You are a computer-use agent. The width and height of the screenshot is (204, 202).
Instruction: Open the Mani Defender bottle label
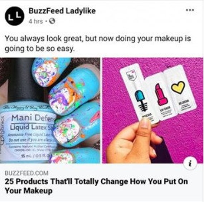(x=28, y=131)
